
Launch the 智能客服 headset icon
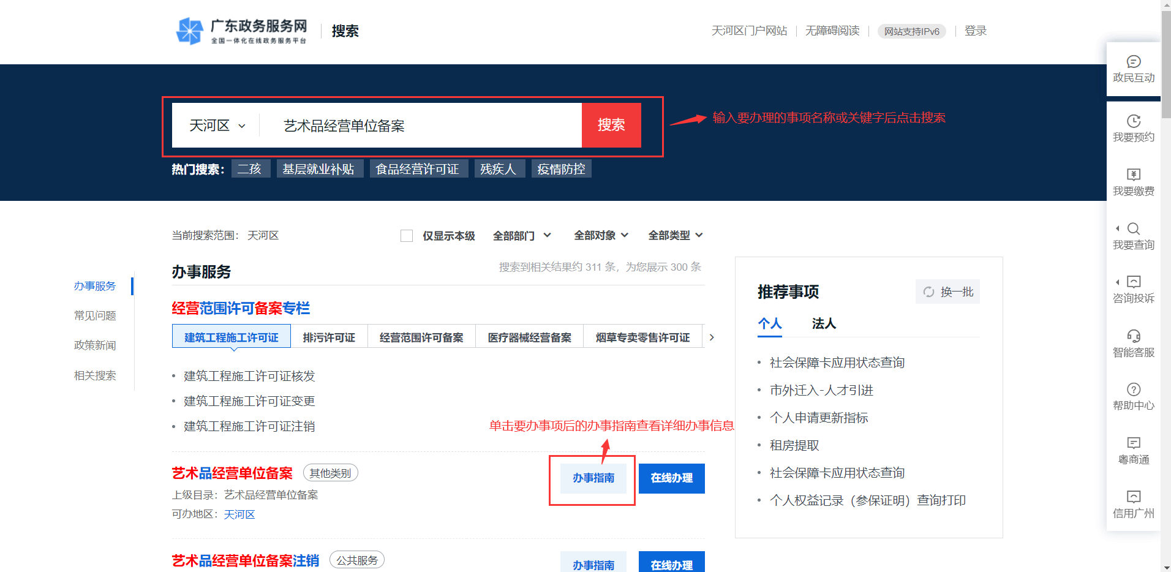[1133, 336]
